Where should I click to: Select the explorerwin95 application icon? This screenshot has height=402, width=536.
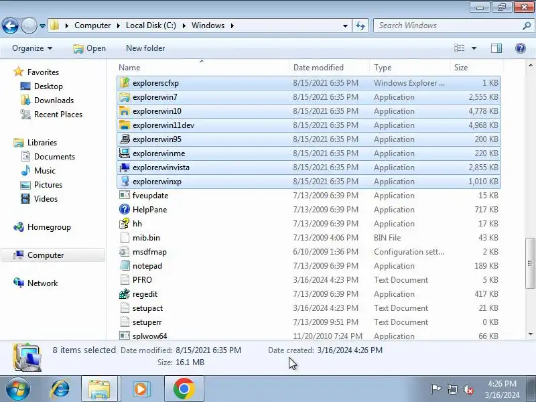125,139
